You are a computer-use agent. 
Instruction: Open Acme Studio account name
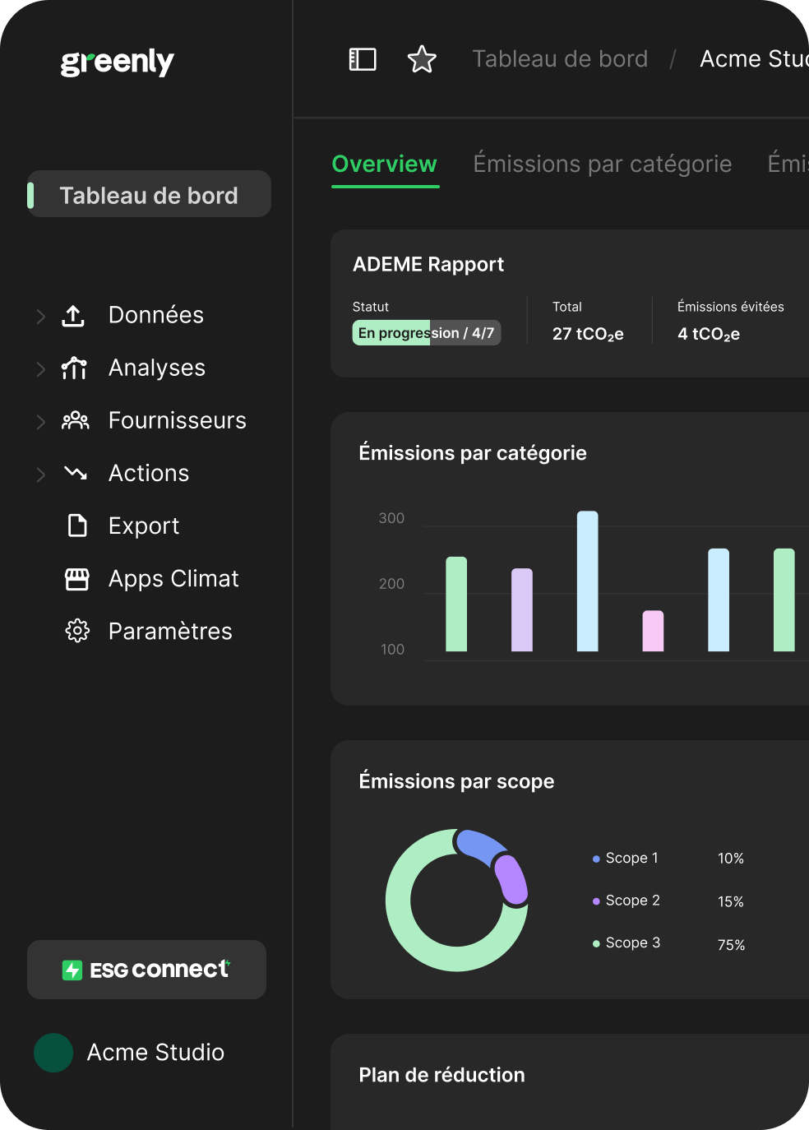(x=155, y=1053)
